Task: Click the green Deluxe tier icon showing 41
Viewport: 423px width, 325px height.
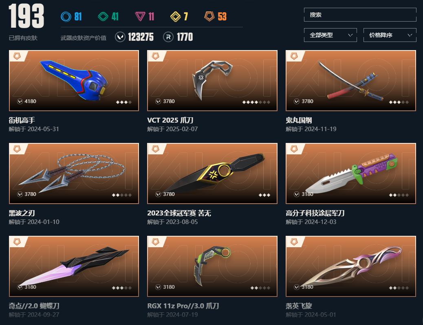Action: coord(103,16)
